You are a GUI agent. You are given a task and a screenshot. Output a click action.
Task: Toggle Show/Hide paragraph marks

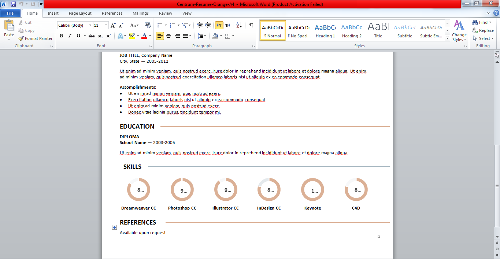pos(251,25)
